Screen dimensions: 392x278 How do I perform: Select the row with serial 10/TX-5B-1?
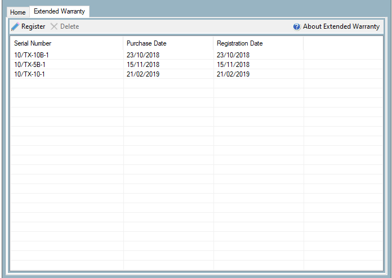pyautogui.click(x=197, y=65)
